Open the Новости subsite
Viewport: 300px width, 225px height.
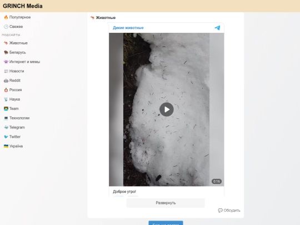tap(17, 71)
